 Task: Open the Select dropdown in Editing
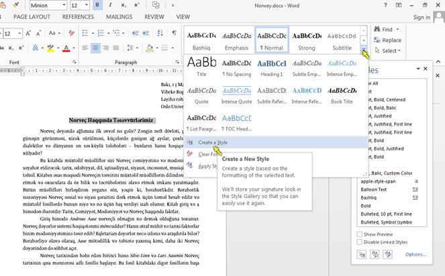390,50
